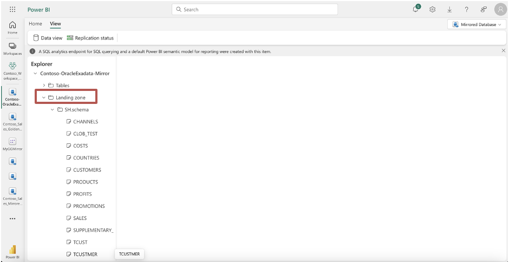Click the Contoso-OracleExadata-Mirror label
The height and width of the screenshot is (262, 509).
coord(75,74)
